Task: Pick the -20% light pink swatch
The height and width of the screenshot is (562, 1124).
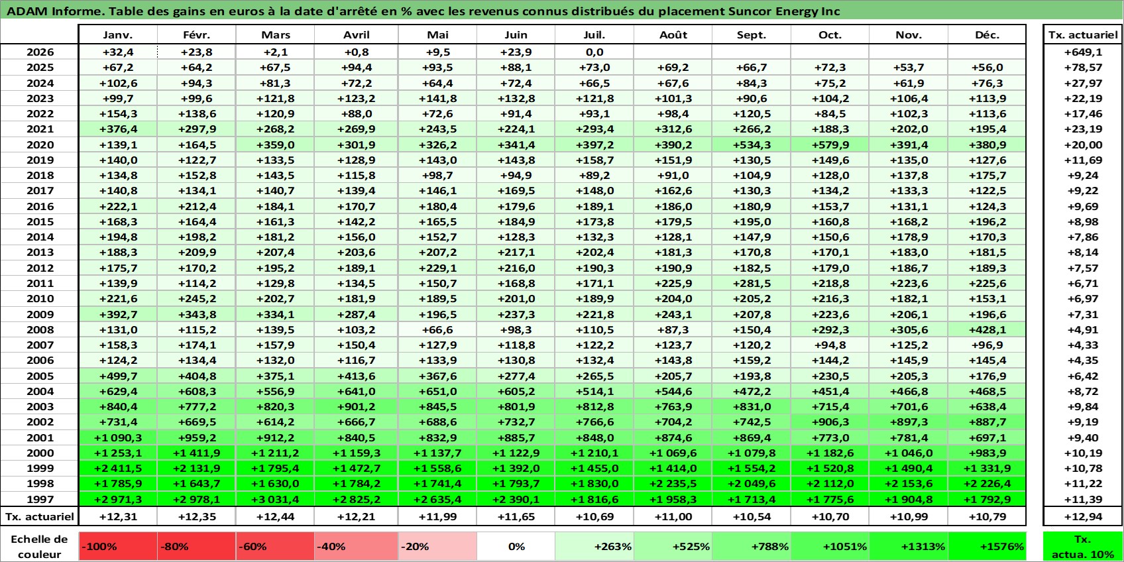Action: click(x=437, y=547)
